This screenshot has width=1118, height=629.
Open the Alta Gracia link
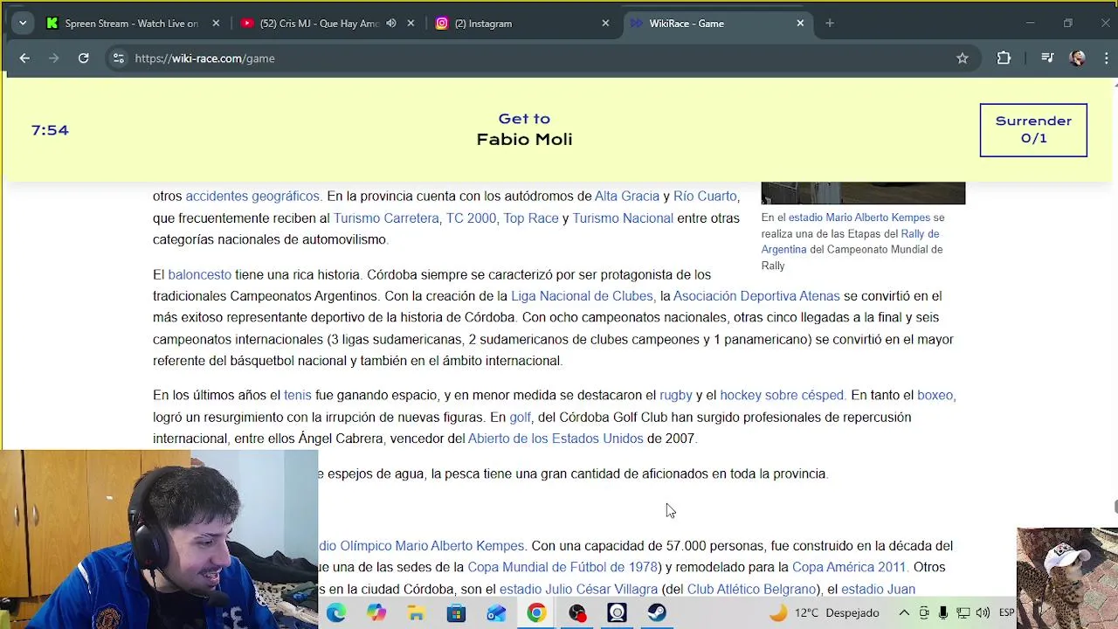[627, 197]
